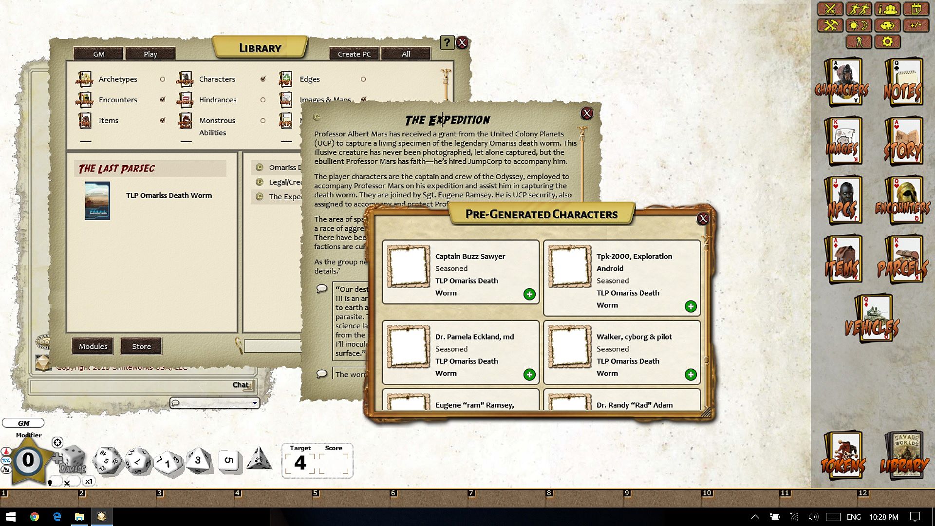This screenshot has height=526, width=935.
Task: Open the chat mode dropdown arrow
Action: point(254,403)
